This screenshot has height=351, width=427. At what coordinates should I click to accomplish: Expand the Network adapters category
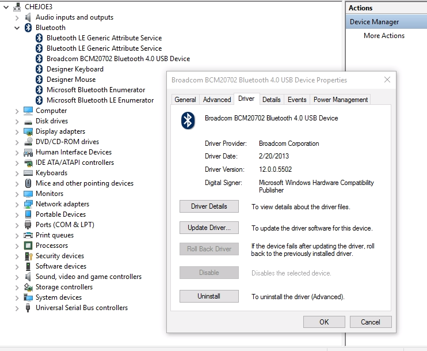tap(17, 204)
